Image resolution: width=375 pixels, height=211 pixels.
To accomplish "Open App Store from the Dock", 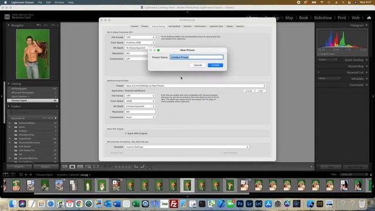I will (268, 204).
